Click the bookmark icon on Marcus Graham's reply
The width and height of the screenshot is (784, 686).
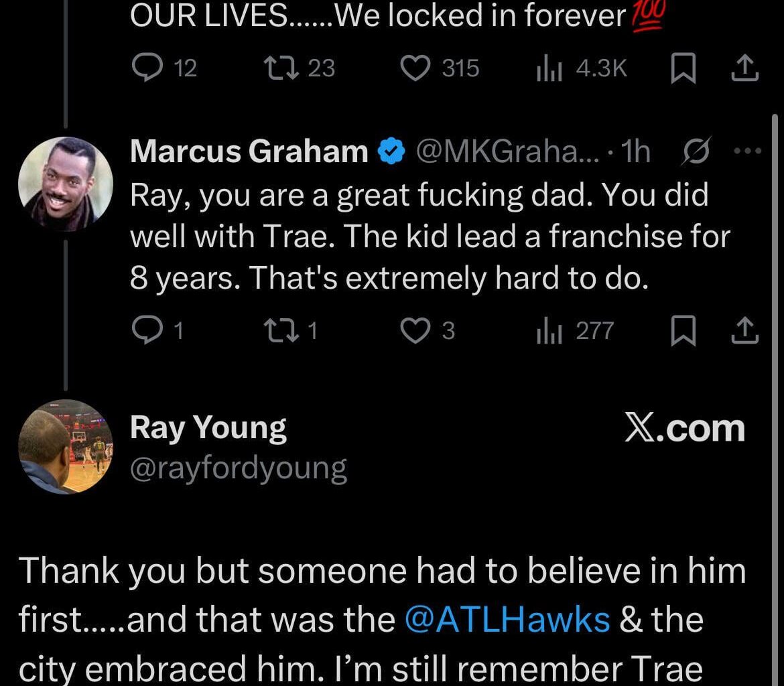pos(683,330)
